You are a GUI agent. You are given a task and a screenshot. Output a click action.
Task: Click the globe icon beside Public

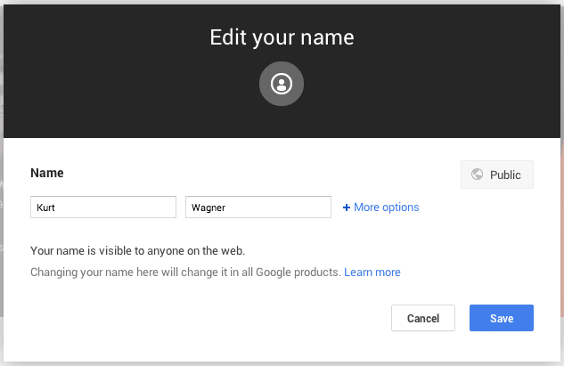coord(477,175)
